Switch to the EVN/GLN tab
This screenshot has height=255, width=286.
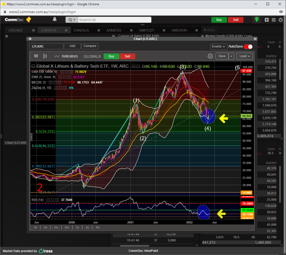pos(81,30)
